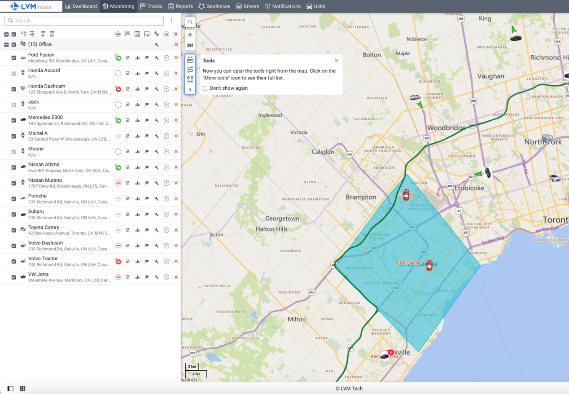Image resolution: width=569 pixels, height=394 pixels.
Task: Toggle map visibility eye icon
Action: tap(190, 35)
